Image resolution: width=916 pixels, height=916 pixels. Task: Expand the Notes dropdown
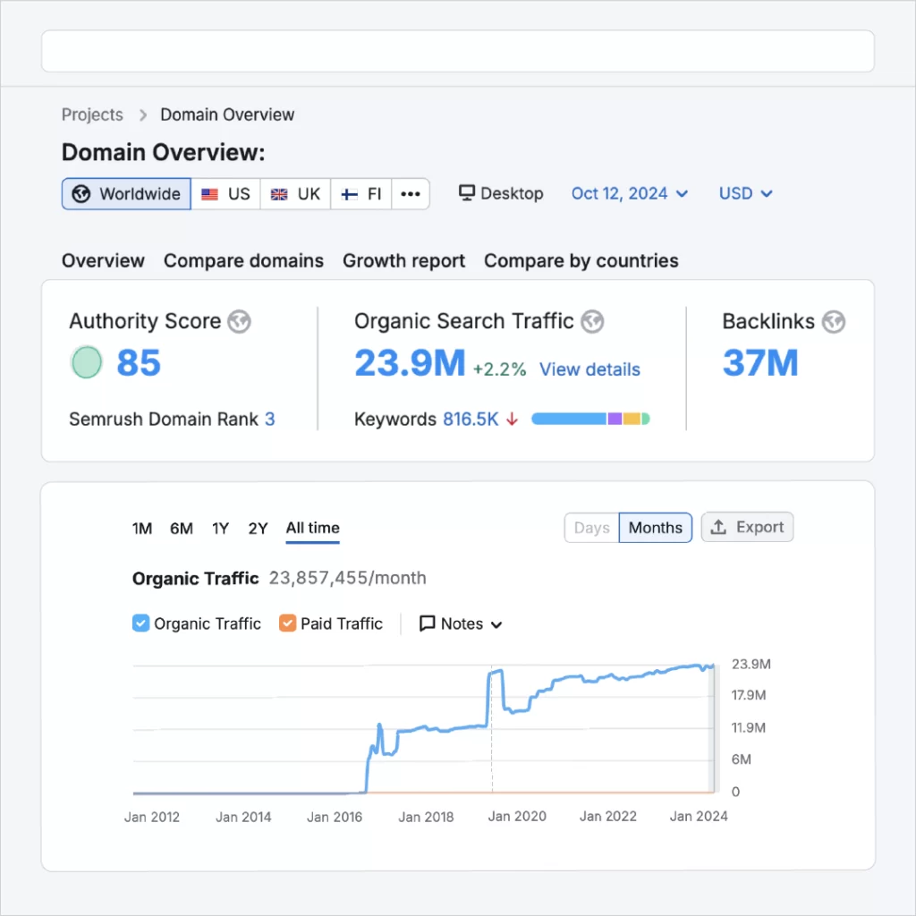461,623
